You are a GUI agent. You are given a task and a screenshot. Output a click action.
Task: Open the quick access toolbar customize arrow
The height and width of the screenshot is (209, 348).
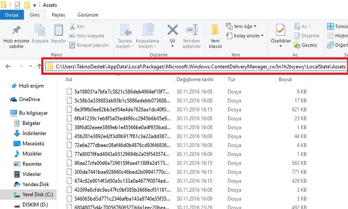coord(34,5)
